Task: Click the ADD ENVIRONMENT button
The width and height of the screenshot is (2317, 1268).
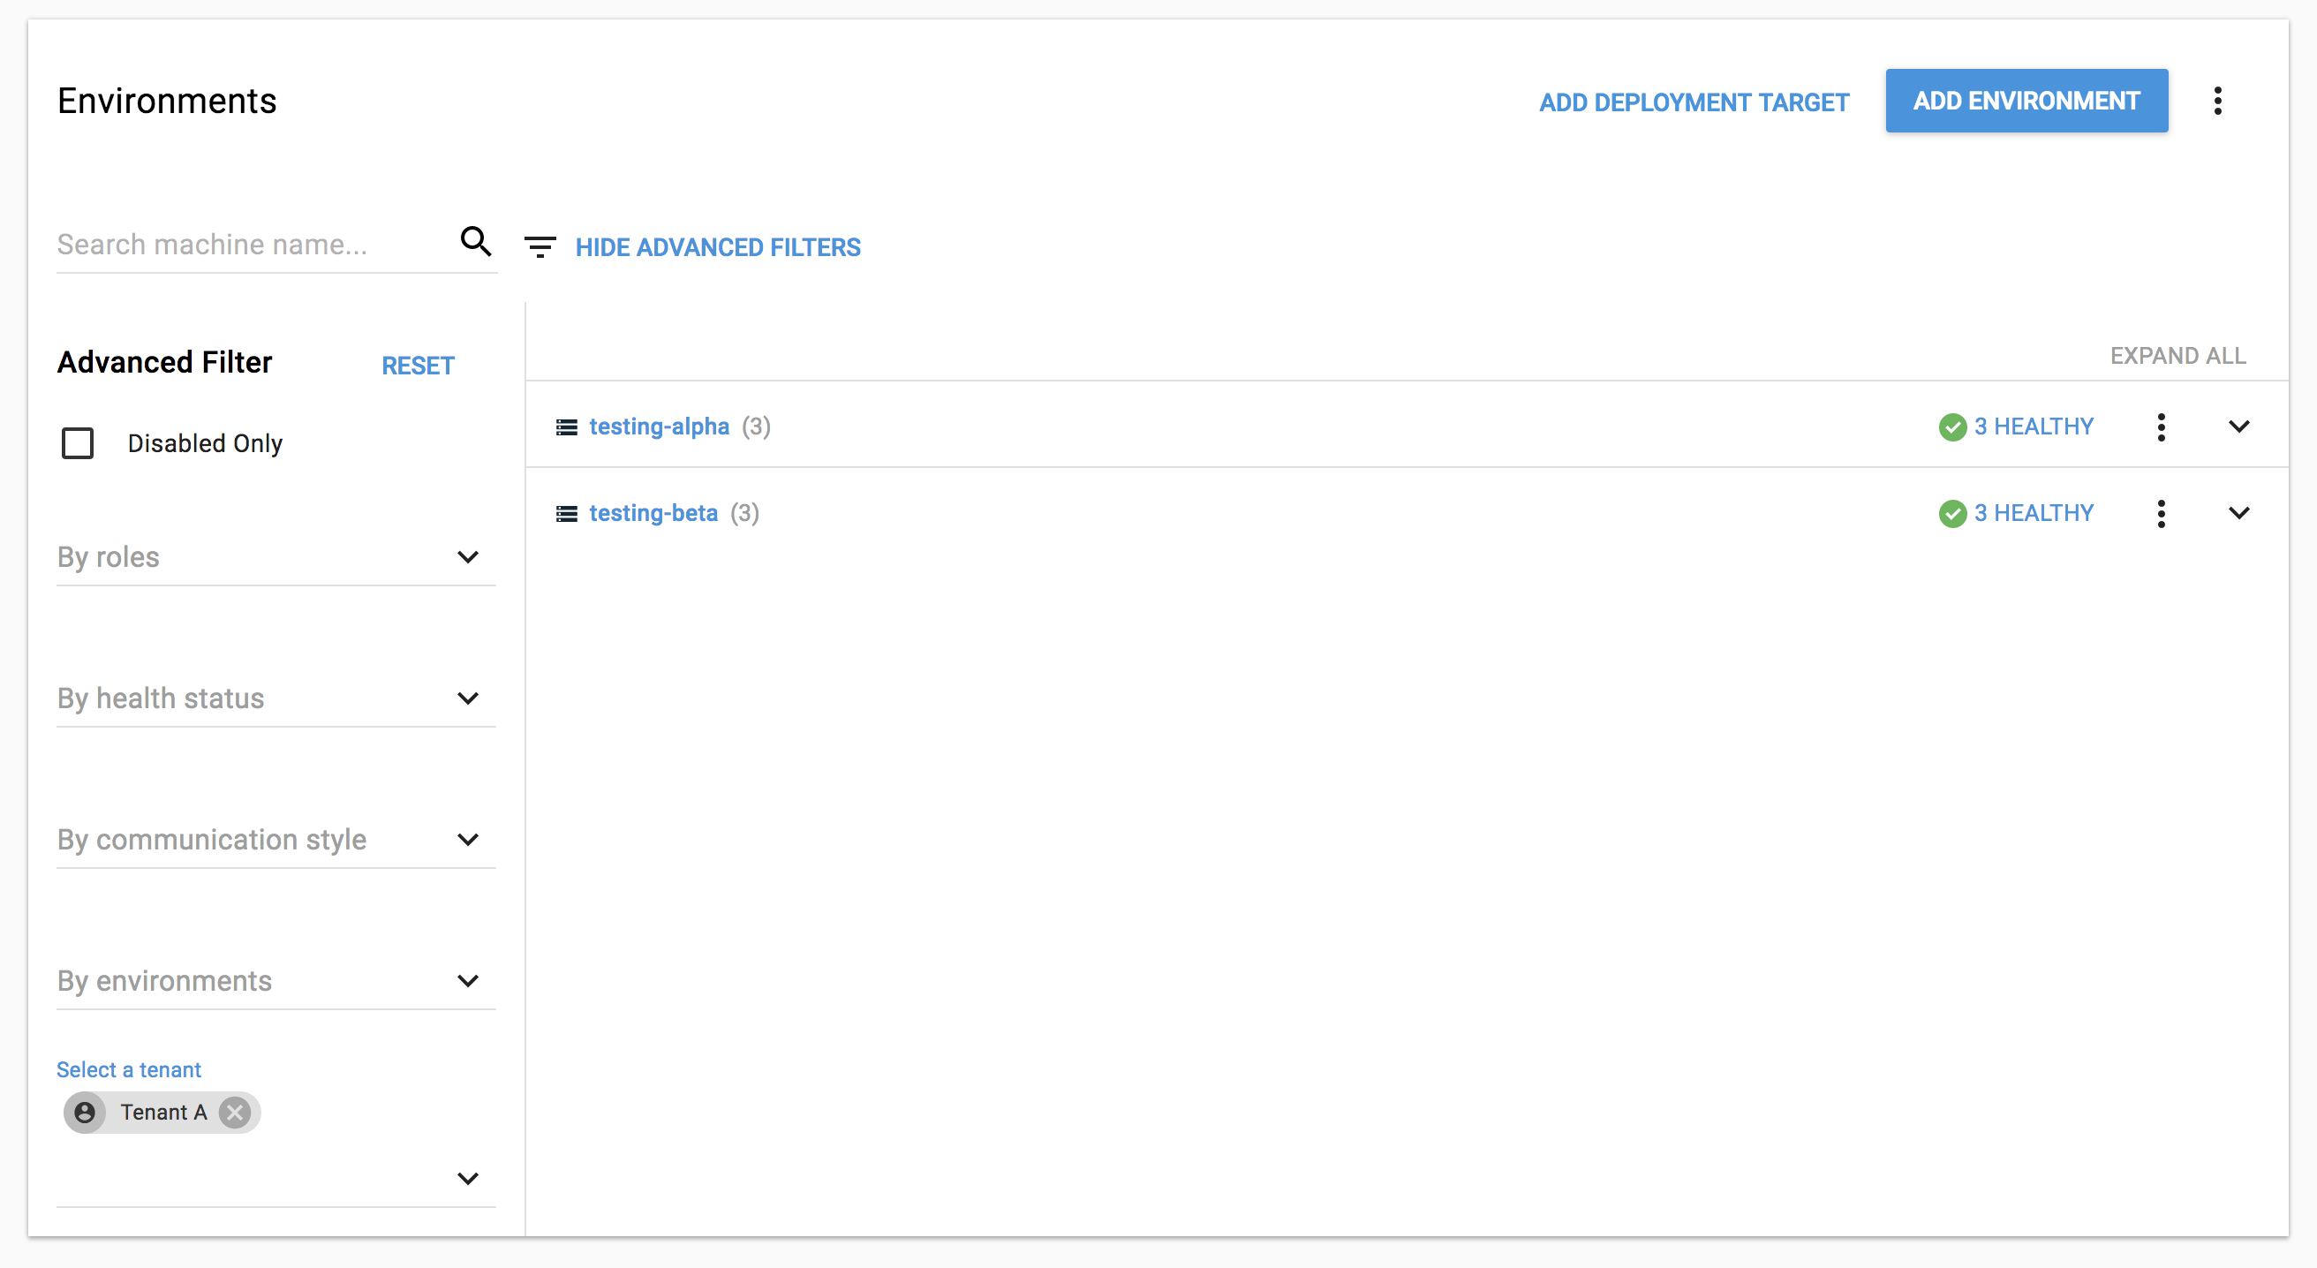Action: [x=2026, y=100]
